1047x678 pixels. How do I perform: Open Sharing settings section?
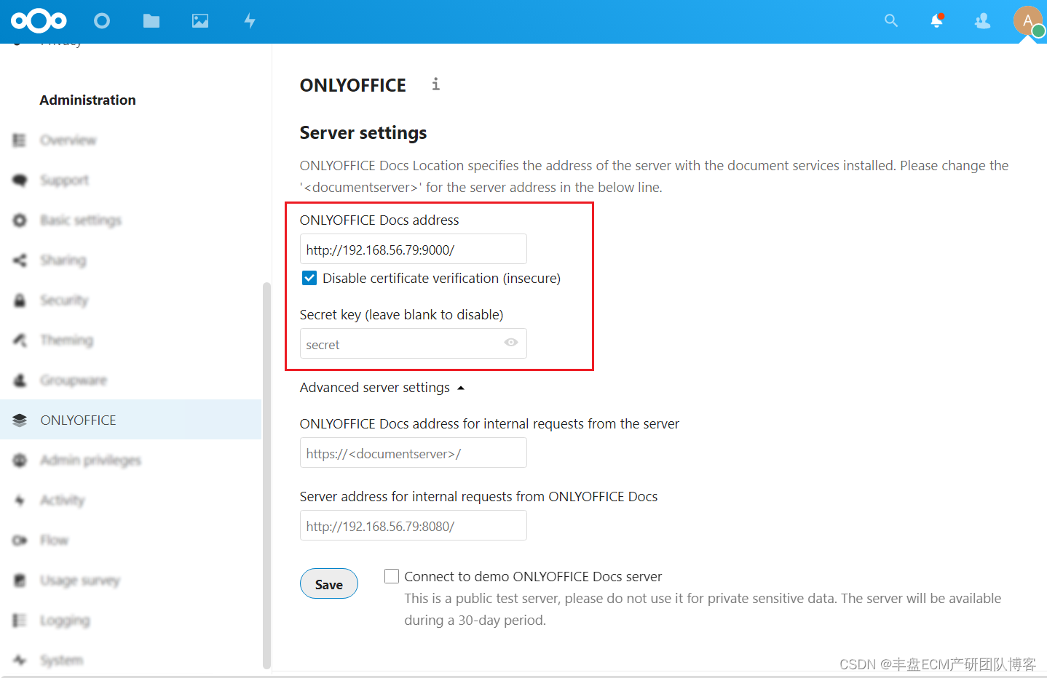click(x=63, y=260)
